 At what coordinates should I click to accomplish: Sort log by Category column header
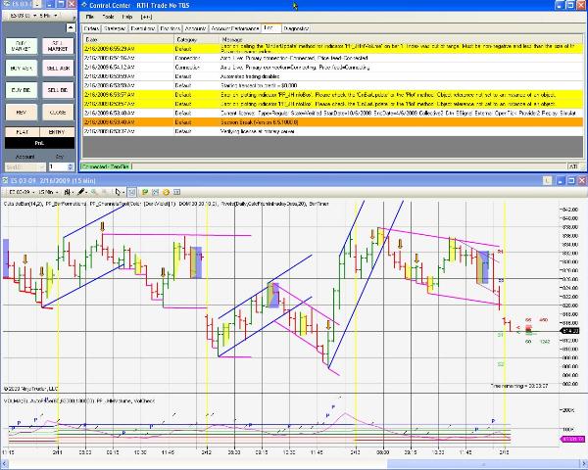(197, 39)
